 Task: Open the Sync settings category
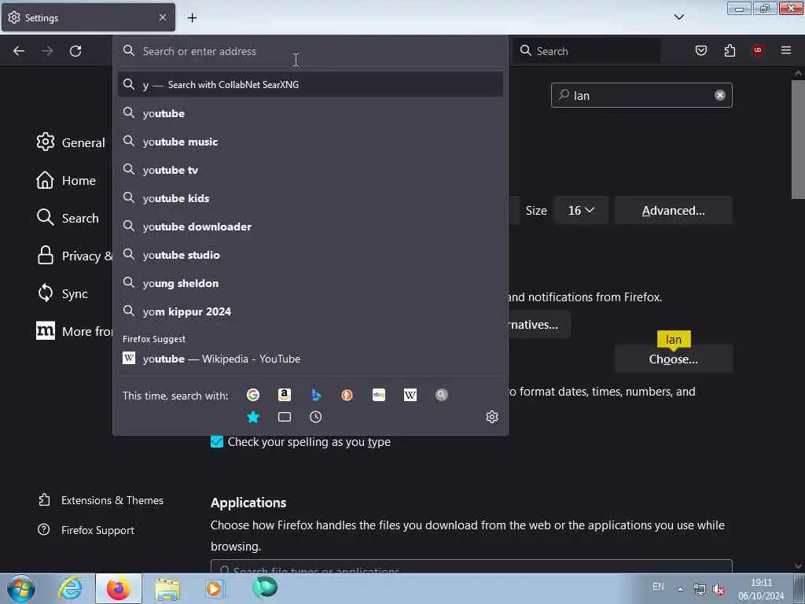[62, 293]
